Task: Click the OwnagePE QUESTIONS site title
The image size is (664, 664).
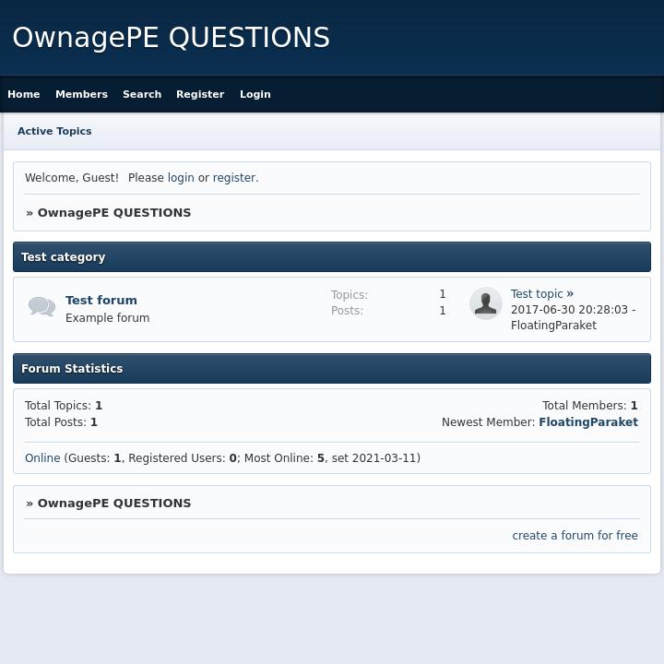Action: 171,38
